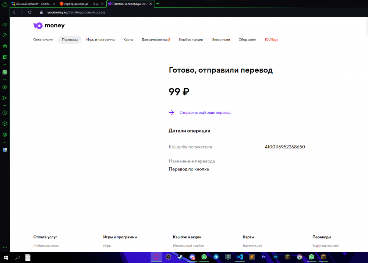Open GX Cleaner broom icon in sidebar
Screen dimensions: 368x263
5,46
